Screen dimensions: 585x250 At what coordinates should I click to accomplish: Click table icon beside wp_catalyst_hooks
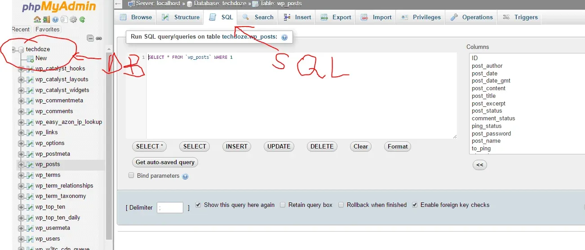point(30,69)
